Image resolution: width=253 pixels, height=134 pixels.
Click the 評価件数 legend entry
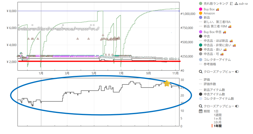click(x=211, y=84)
